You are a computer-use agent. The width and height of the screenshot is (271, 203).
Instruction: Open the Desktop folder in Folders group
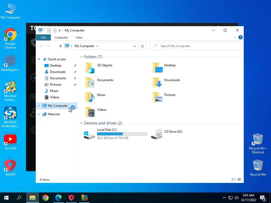(164, 68)
